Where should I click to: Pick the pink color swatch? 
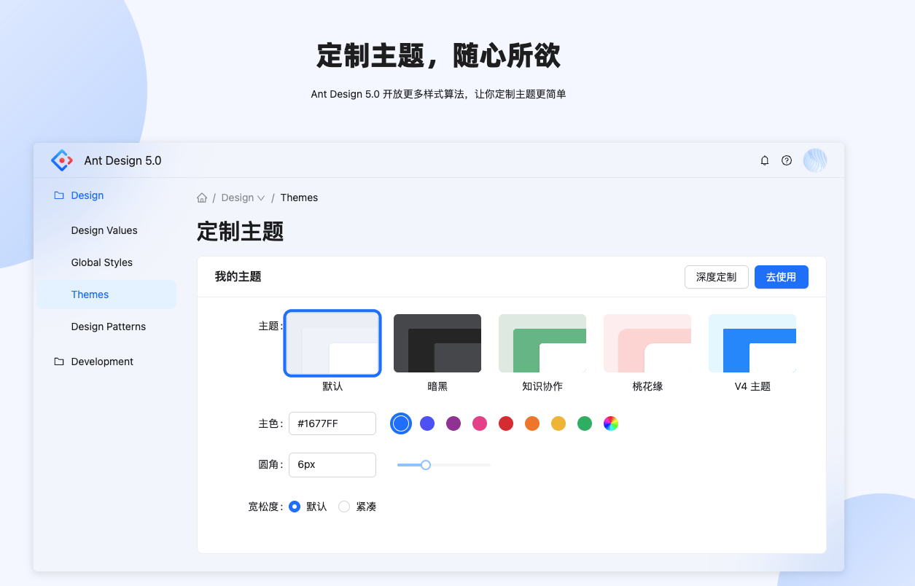480,423
